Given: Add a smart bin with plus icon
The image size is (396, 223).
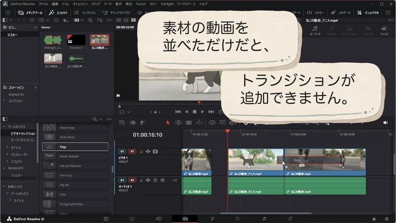Looking at the screenshot, I should pyautogui.click(x=35, y=88).
